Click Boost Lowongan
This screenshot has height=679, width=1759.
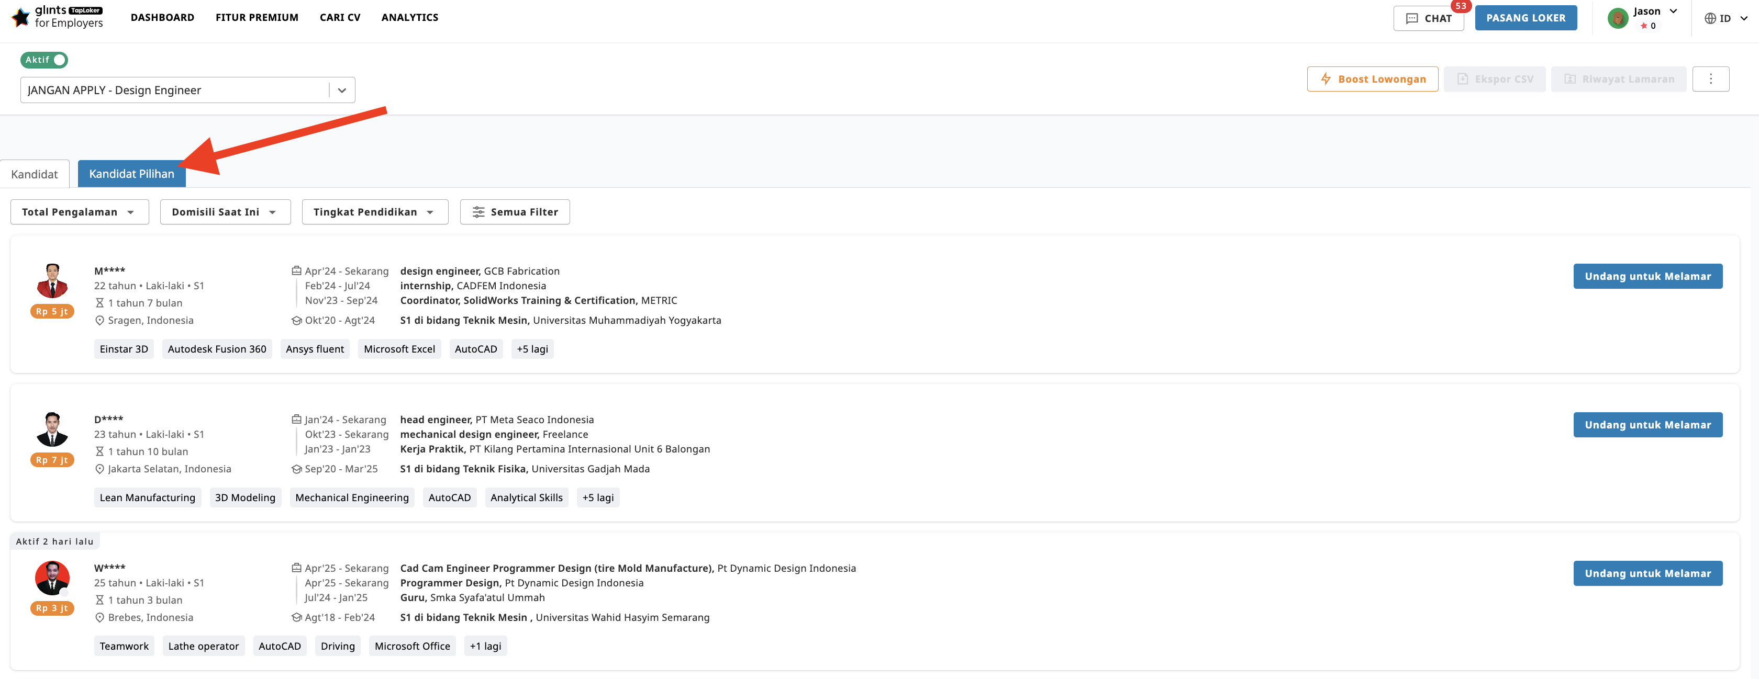click(x=1373, y=78)
